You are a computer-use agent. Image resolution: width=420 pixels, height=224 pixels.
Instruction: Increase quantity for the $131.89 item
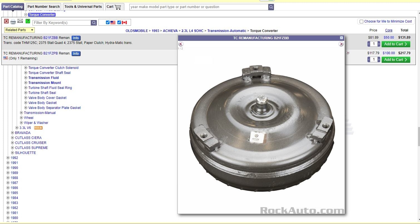(x=379, y=44)
